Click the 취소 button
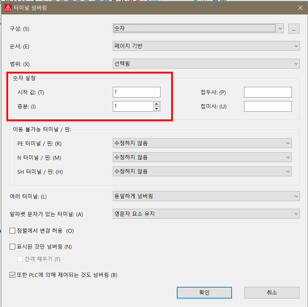The width and height of the screenshot is (308, 307). (272, 293)
